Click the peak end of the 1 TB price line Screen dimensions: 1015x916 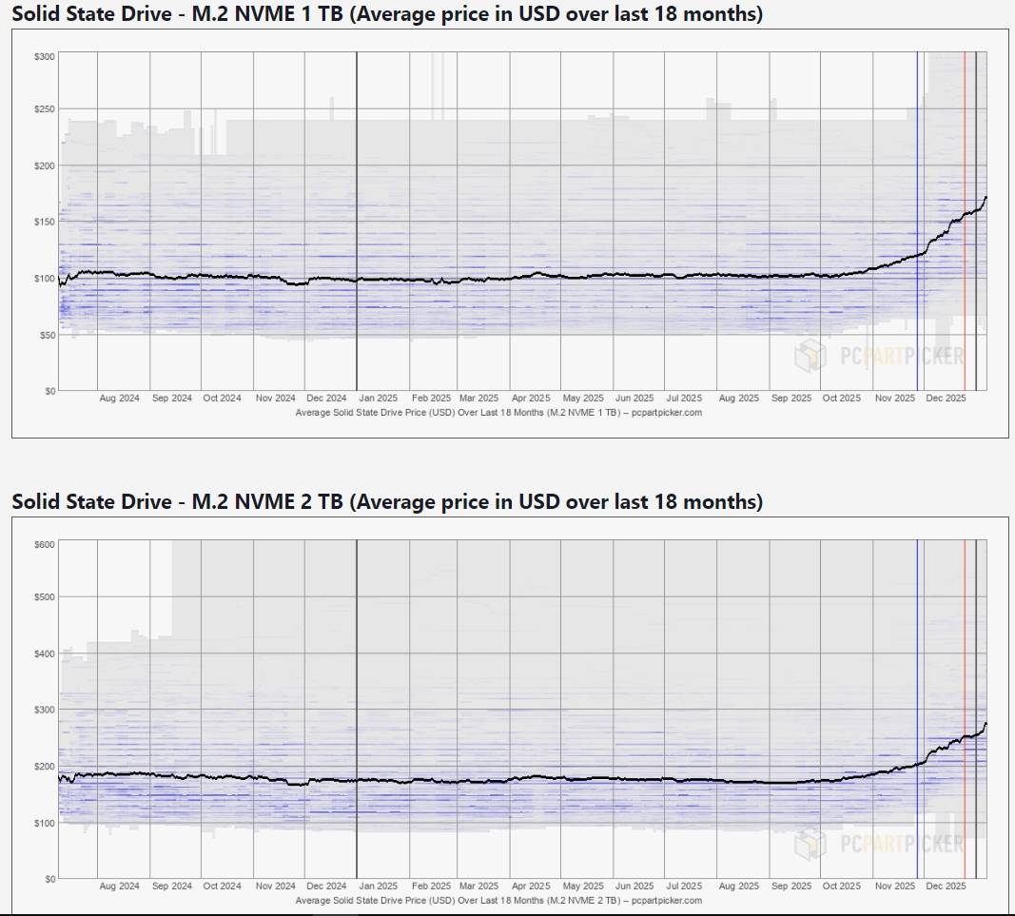[986, 198]
